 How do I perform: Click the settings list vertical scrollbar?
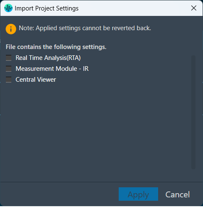point(193,112)
